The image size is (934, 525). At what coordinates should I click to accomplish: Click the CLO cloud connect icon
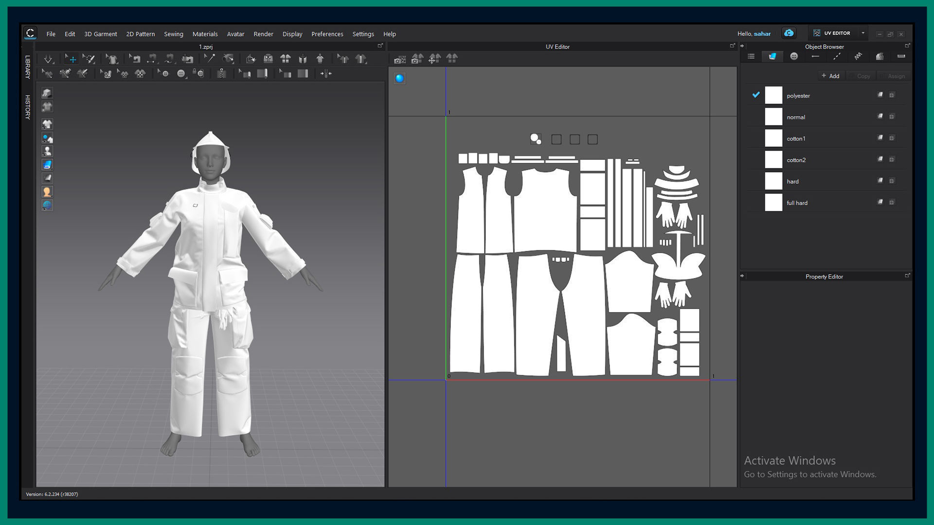pos(789,33)
